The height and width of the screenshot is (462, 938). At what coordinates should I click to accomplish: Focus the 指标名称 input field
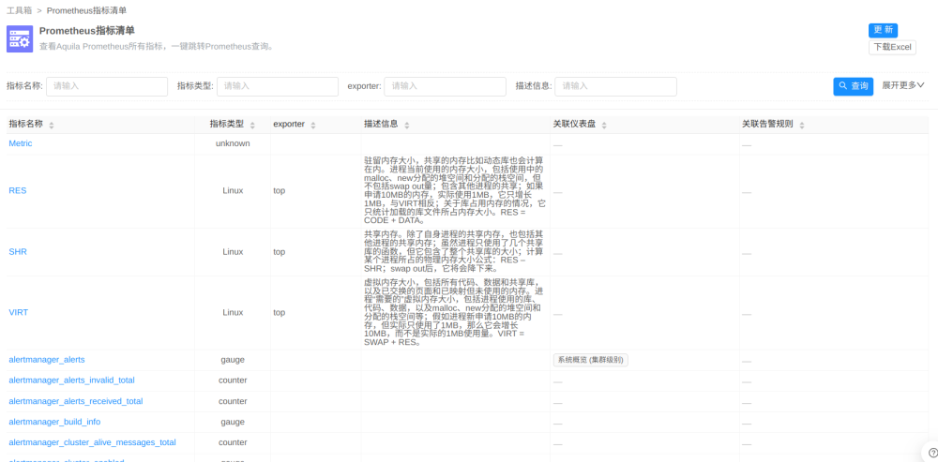(107, 86)
